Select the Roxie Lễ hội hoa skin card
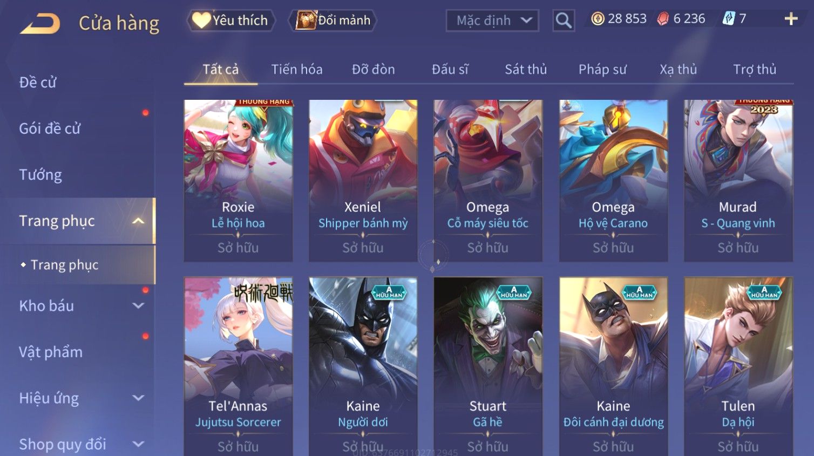 (238, 181)
